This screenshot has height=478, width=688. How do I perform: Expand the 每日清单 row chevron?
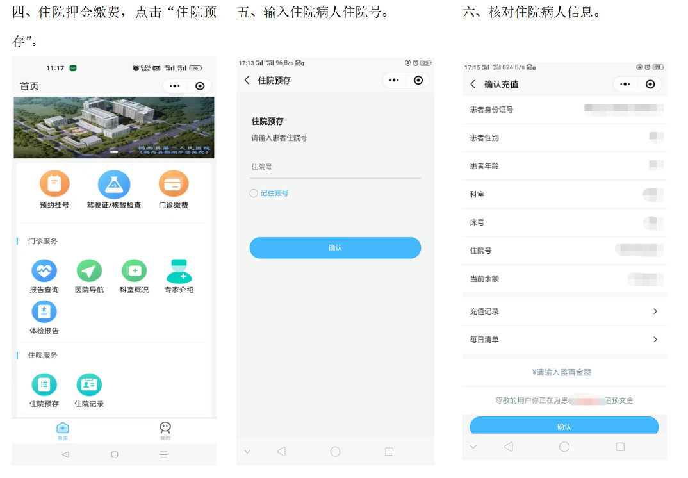click(655, 340)
